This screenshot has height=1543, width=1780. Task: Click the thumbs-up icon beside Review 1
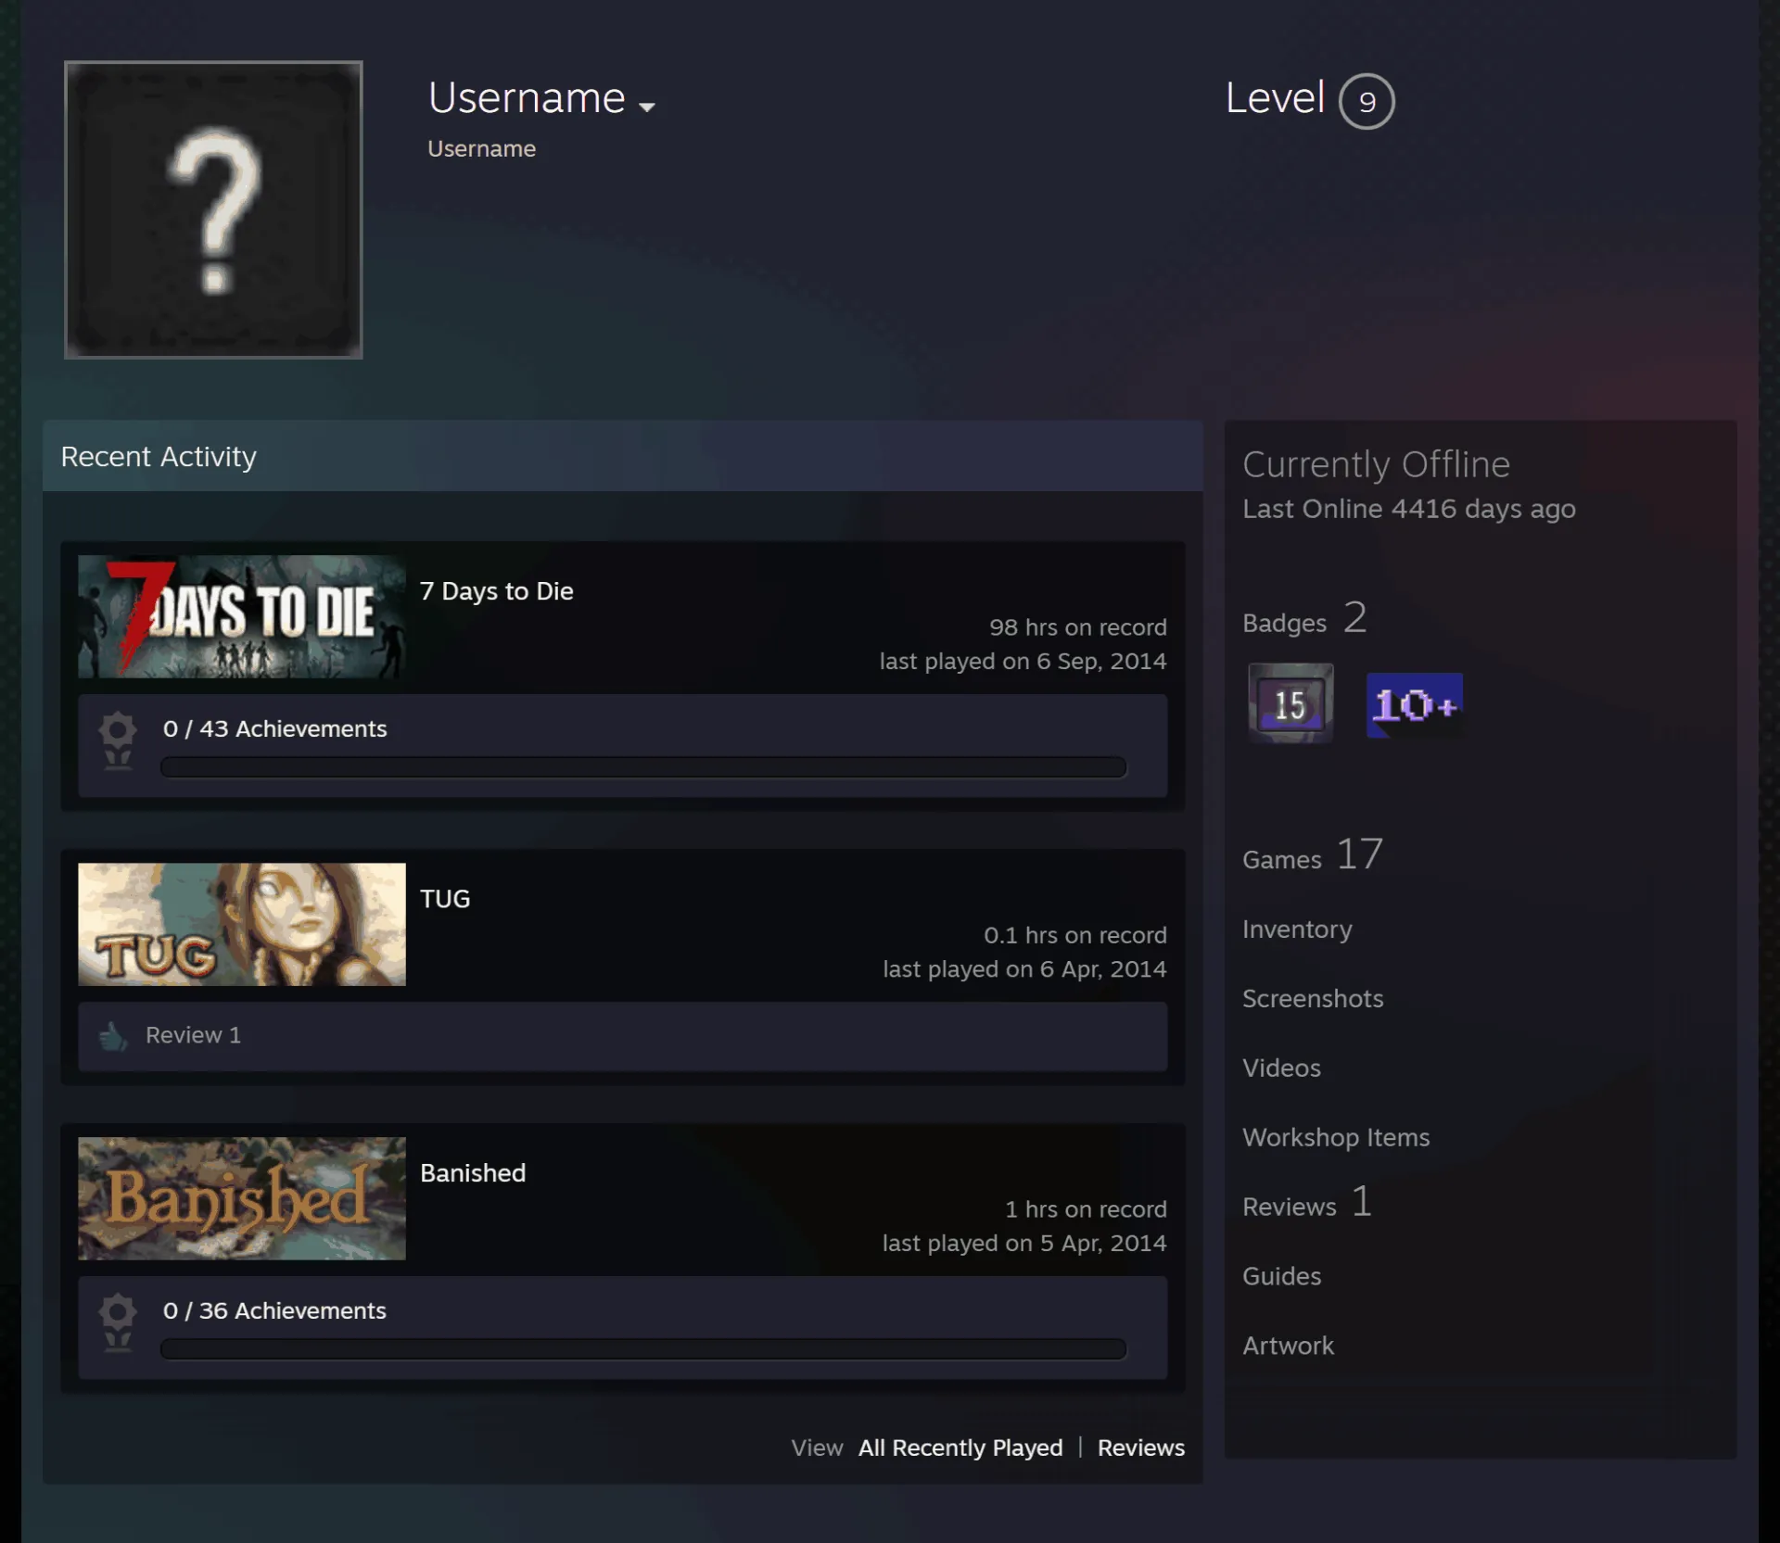[x=113, y=1036]
